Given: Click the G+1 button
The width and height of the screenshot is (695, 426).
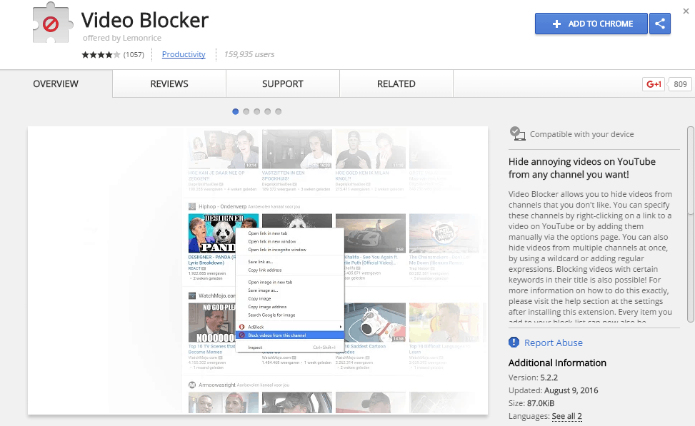Looking at the screenshot, I should pos(654,84).
